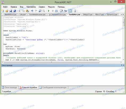Run the program with the green play icon
This screenshot has height=109, width=126.
coord(49,11)
